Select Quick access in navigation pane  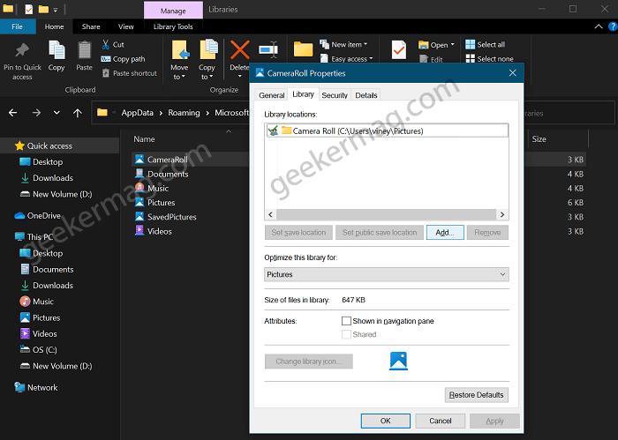click(x=49, y=146)
